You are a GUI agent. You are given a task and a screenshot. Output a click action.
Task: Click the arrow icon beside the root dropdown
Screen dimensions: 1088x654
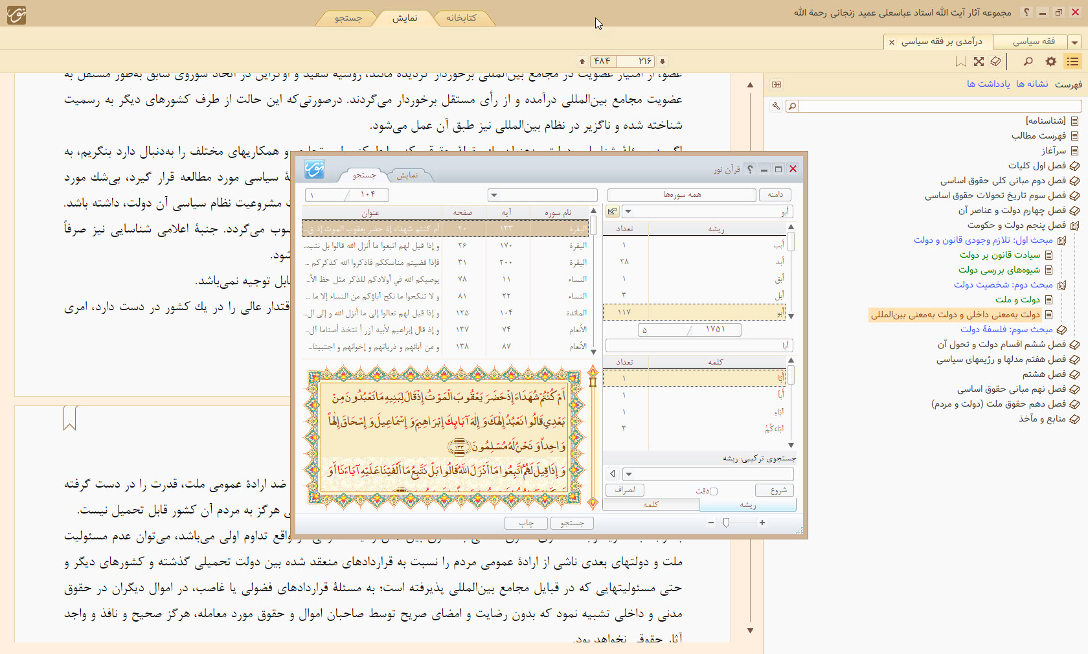click(612, 212)
